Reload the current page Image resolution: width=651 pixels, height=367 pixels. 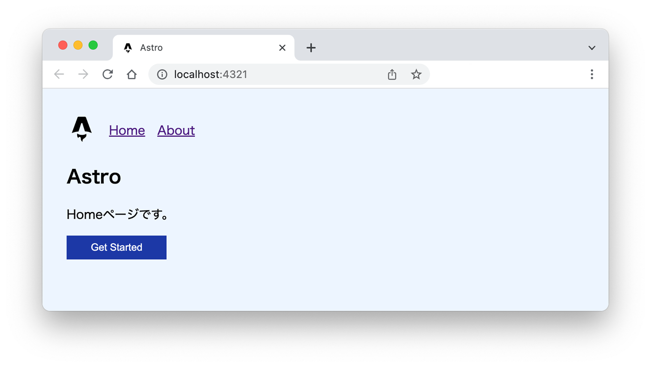[107, 74]
